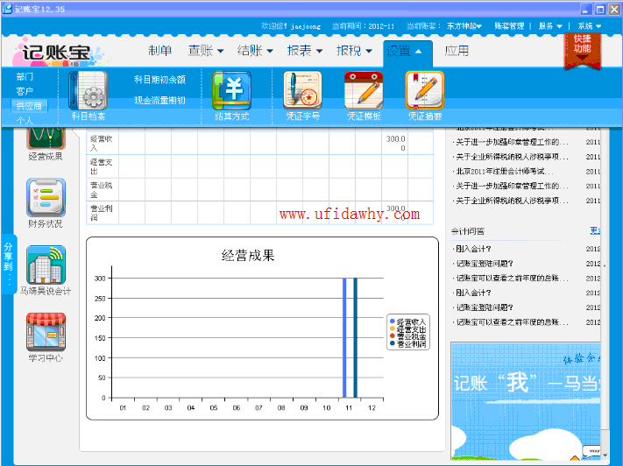The height and width of the screenshot is (466, 623).
Task: Click the 经营支出 legend orange dot
Action: click(x=393, y=328)
